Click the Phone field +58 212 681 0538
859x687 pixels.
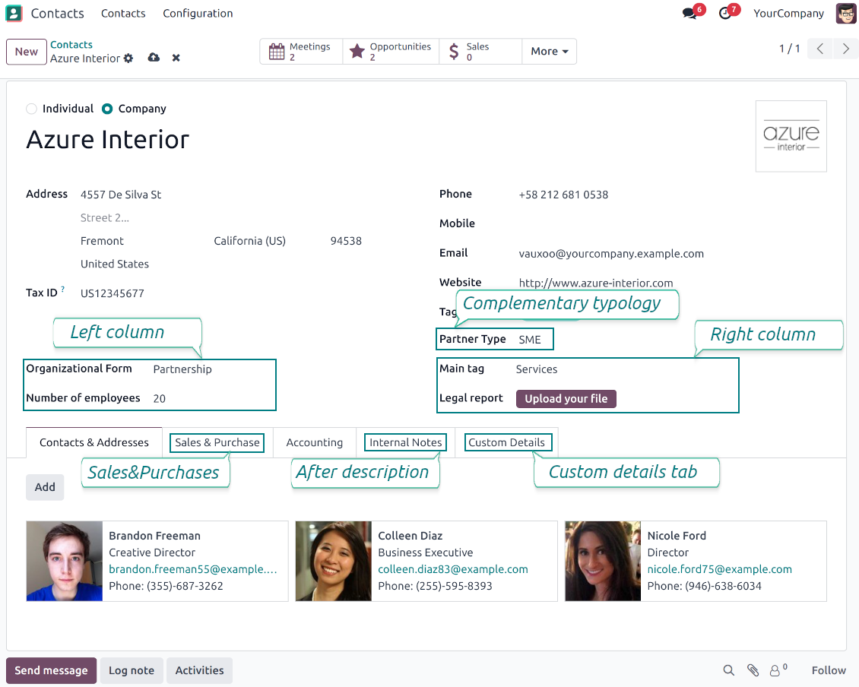(x=563, y=195)
